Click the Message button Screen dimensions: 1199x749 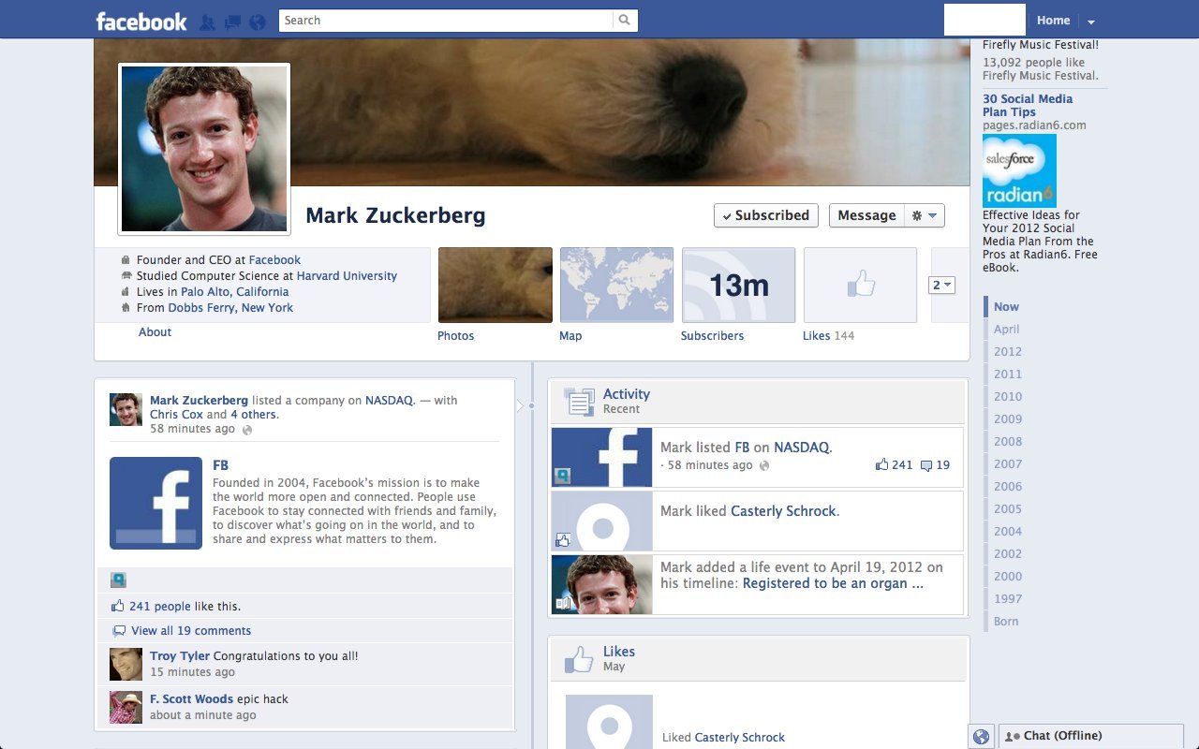pos(866,215)
